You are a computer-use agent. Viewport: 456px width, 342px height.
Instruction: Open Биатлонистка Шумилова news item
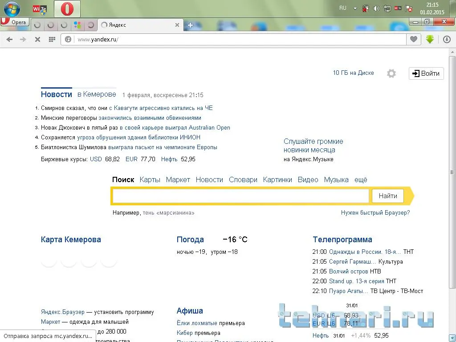click(x=129, y=147)
